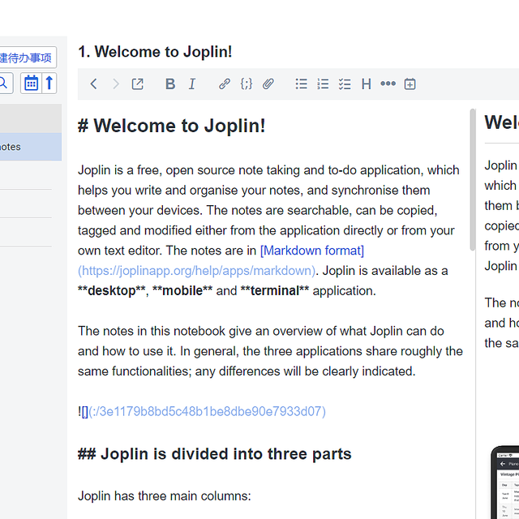The image size is (519, 519).
Task: Toggle external editing icon
Action: (137, 84)
